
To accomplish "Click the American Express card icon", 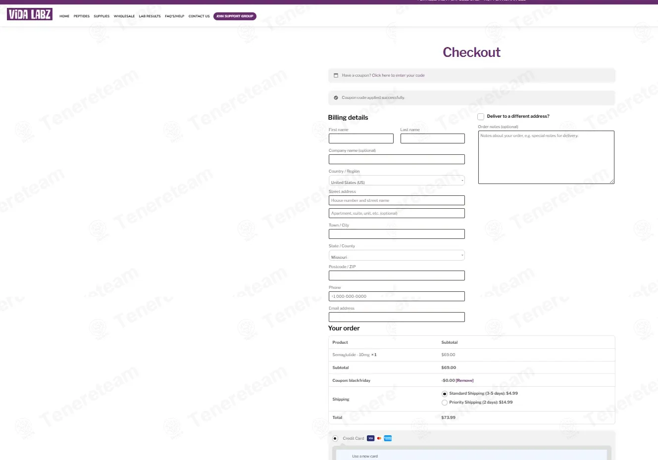I will tap(388, 438).
